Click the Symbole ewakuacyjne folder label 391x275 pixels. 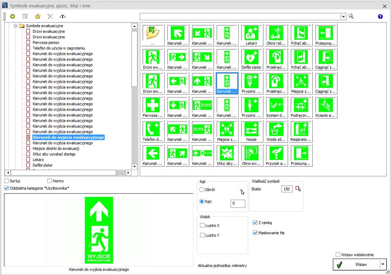point(45,26)
